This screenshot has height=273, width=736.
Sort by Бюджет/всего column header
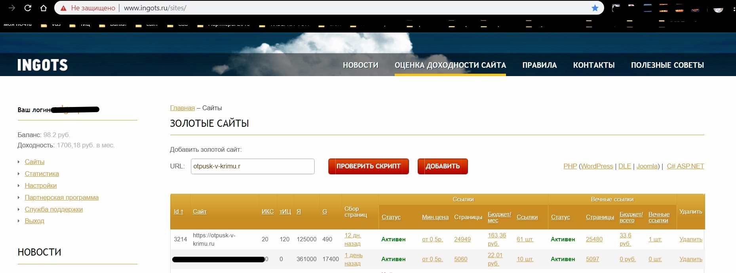click(x=631, y=217)
